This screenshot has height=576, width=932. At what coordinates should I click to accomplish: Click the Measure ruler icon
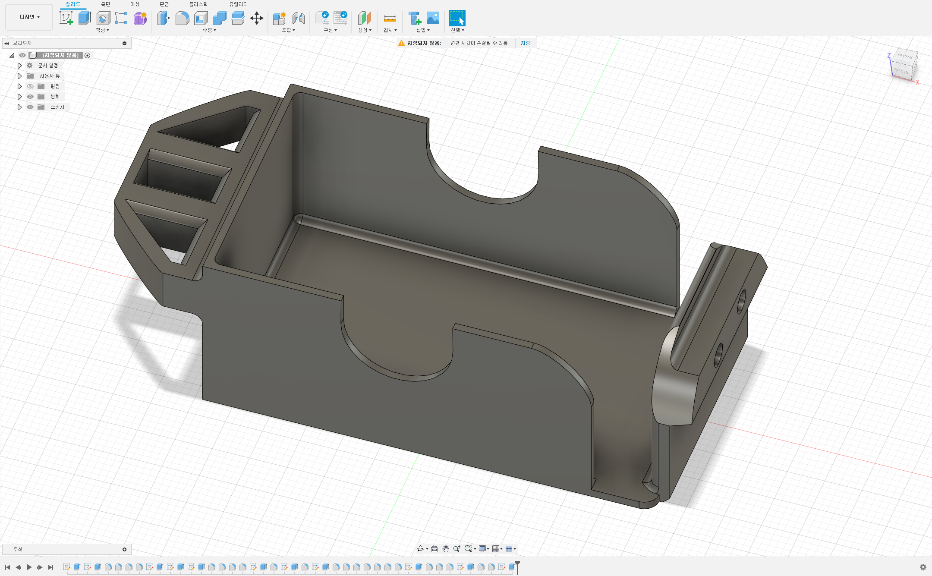click(x=390, y=18)
